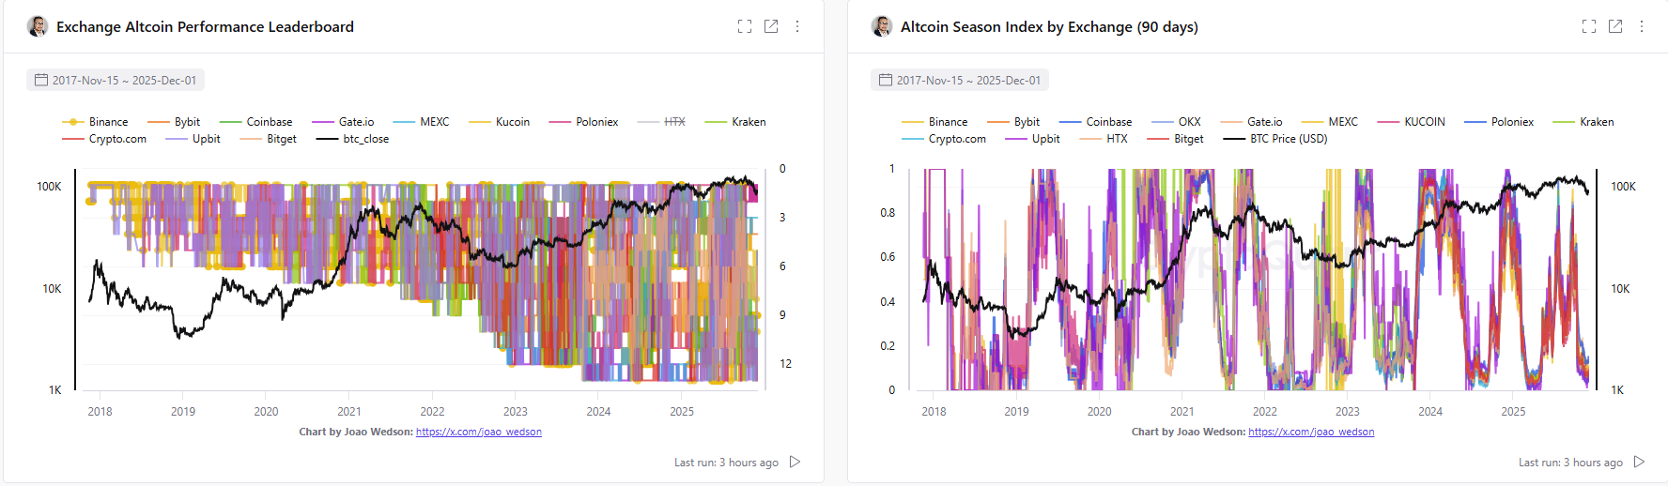Screen dimensions: 1668x486
Task: Open x.com/joao_wedson link under Season Index chart
Action: [1311, 432]
